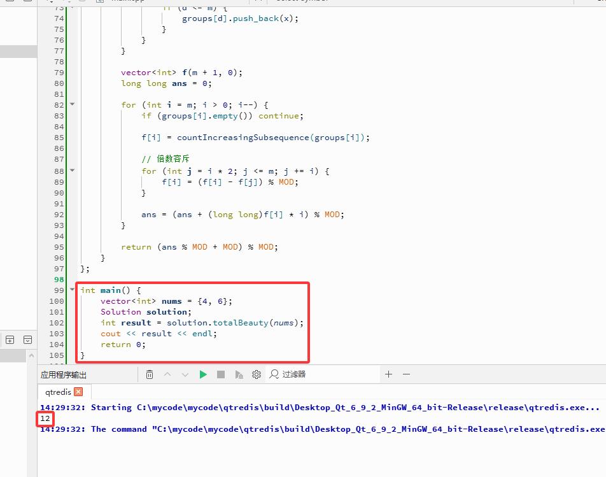The height and width of the screenshot is (477, 606).
Task: Place cursor on 'int main() {' line
Action: click(x=111, y=290)
